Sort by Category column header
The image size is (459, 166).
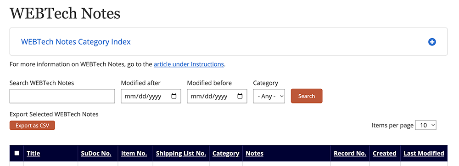coord(226,154)
